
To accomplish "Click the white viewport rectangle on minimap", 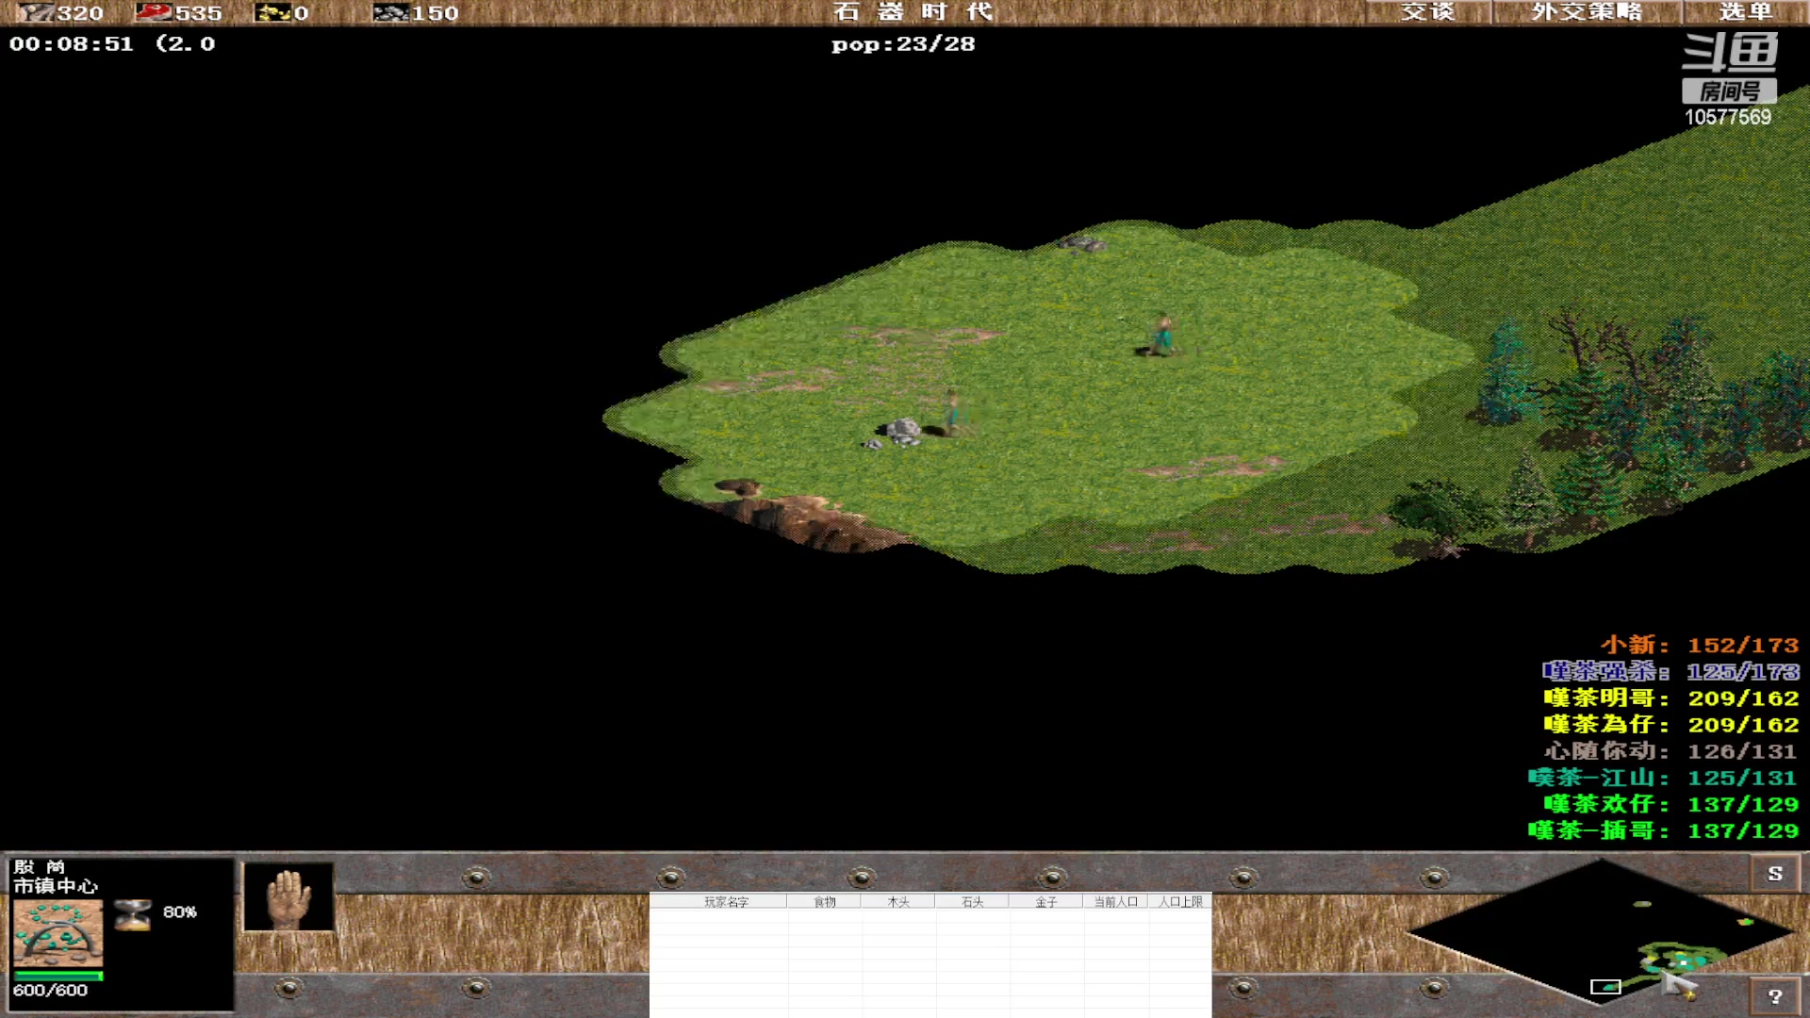I will coord(1605,986).
